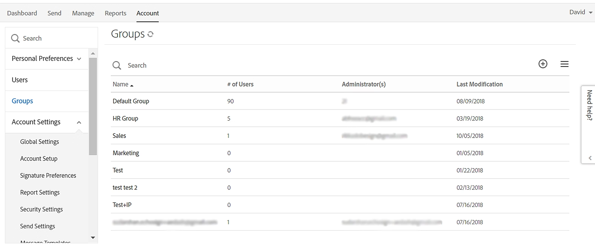Open Report Settings
This screenshot has width=595, height=249.
click(40, 193)
